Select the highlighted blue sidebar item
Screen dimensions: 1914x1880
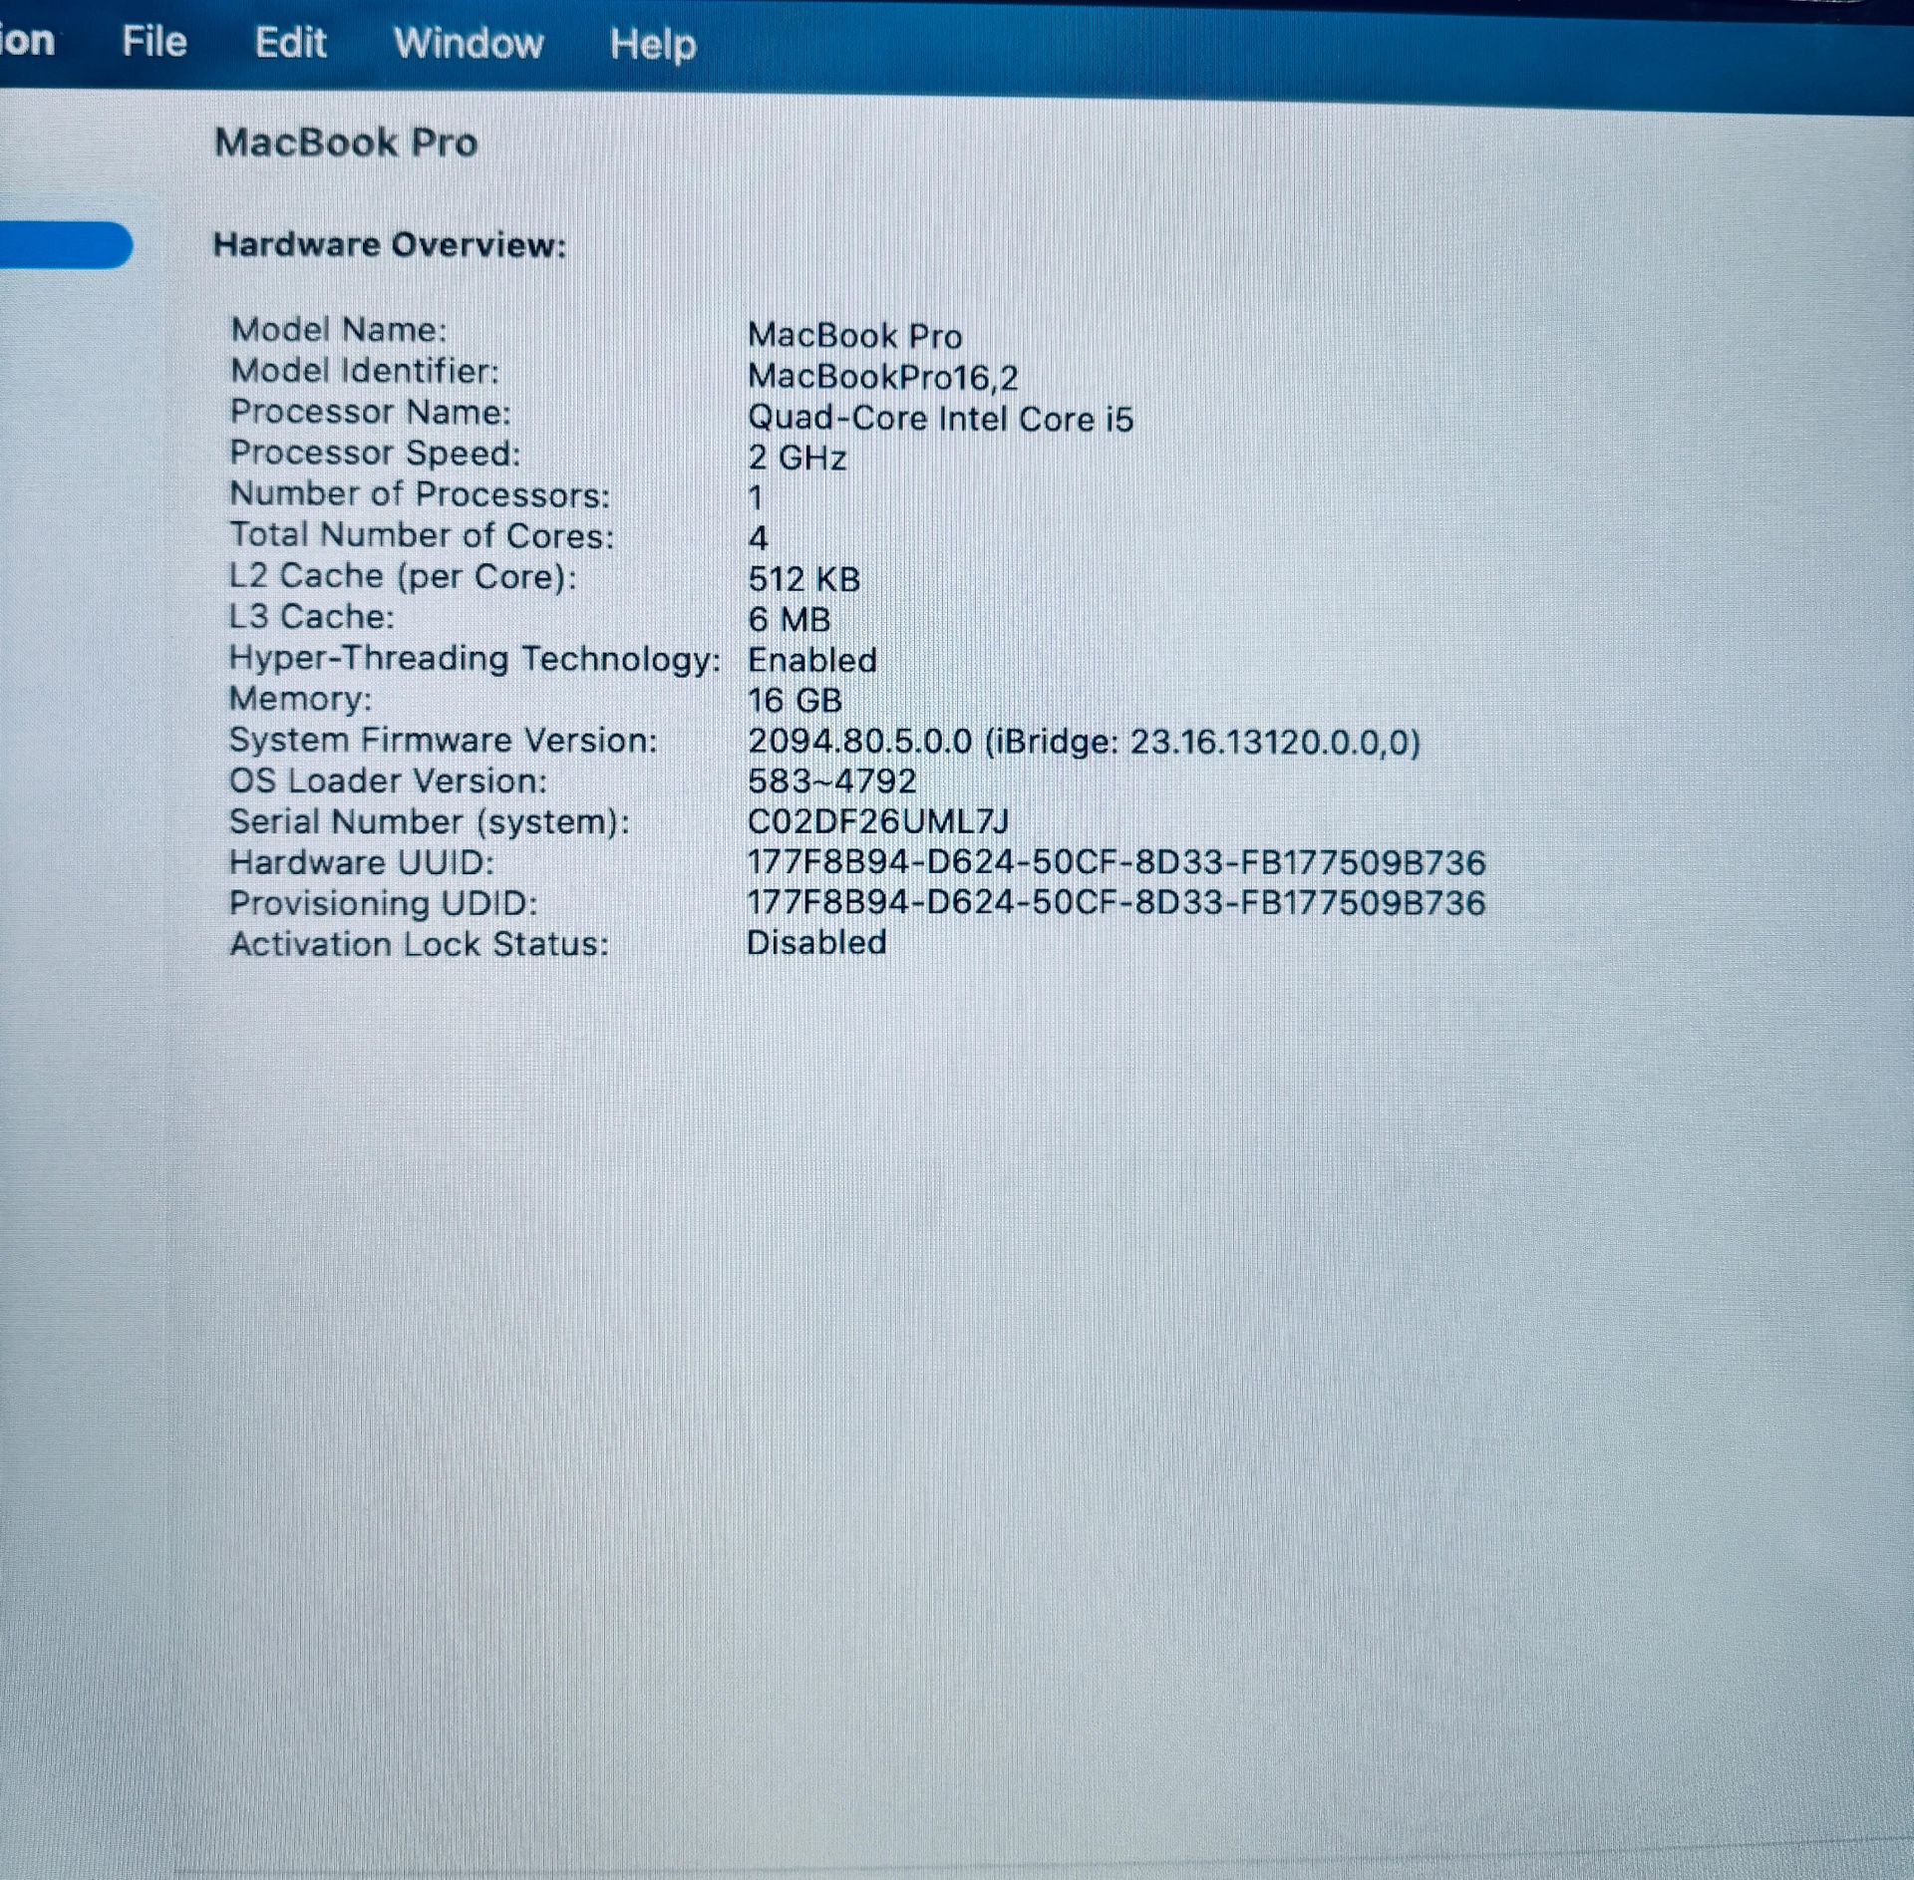coord(65,245)
